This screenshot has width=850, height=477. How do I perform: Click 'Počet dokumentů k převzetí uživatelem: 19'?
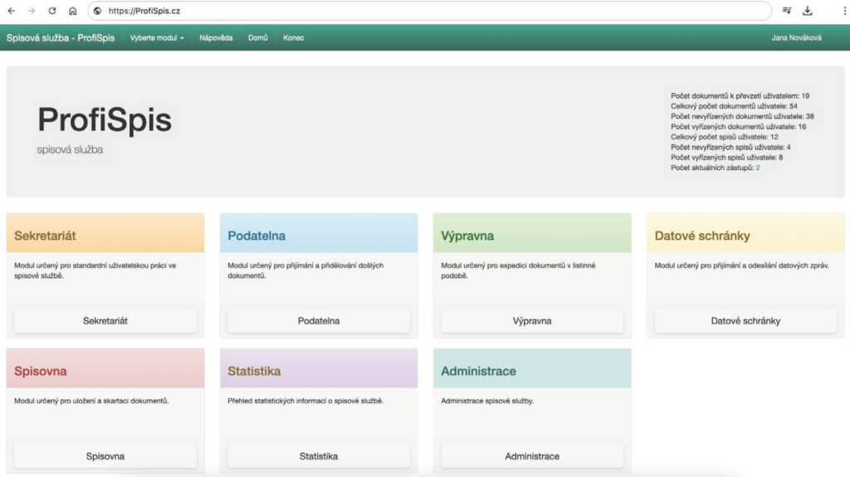coord(740,96)
